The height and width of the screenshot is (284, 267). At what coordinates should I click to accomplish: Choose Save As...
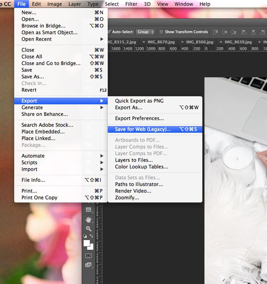click(x=61, y=77)
